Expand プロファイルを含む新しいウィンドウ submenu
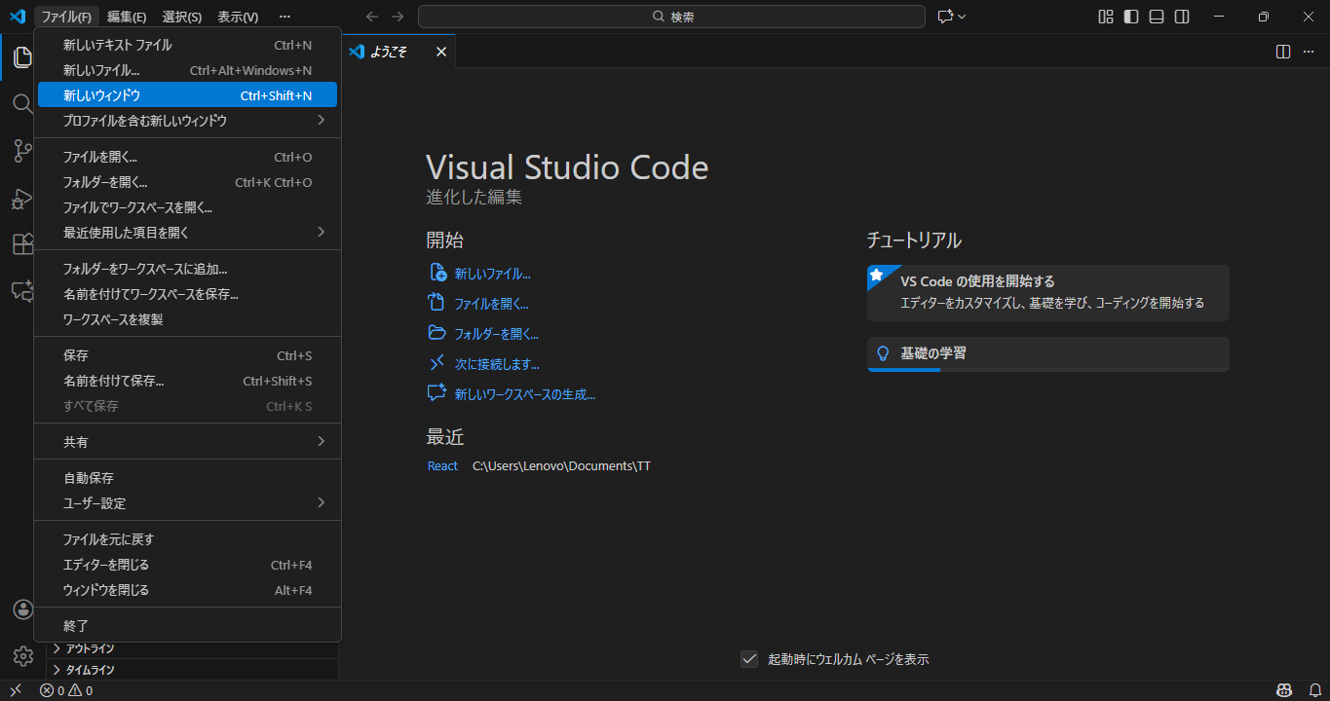Viewport: 1330px width, 701px height. pyautogui.click(x=187, y=121)
